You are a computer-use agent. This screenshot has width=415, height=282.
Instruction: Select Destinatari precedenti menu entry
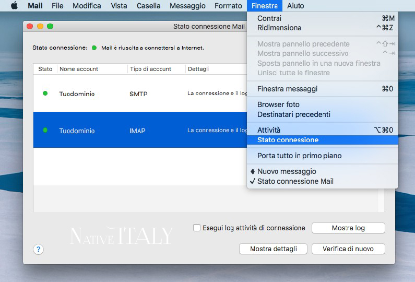(x=323, y=114)
